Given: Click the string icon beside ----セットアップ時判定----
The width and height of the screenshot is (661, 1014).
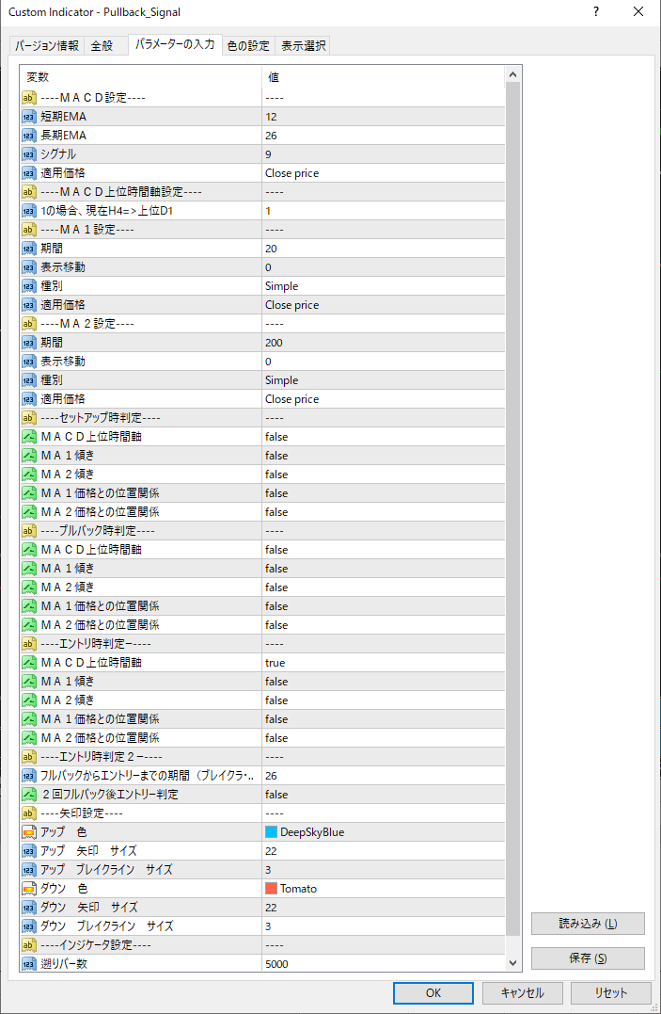Looking at the screenshot, I should 29,418.
